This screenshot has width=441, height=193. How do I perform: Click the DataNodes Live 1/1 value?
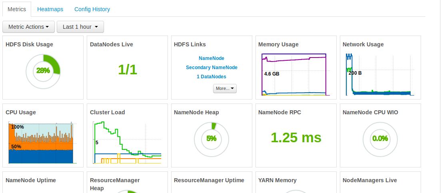[128, 70]
